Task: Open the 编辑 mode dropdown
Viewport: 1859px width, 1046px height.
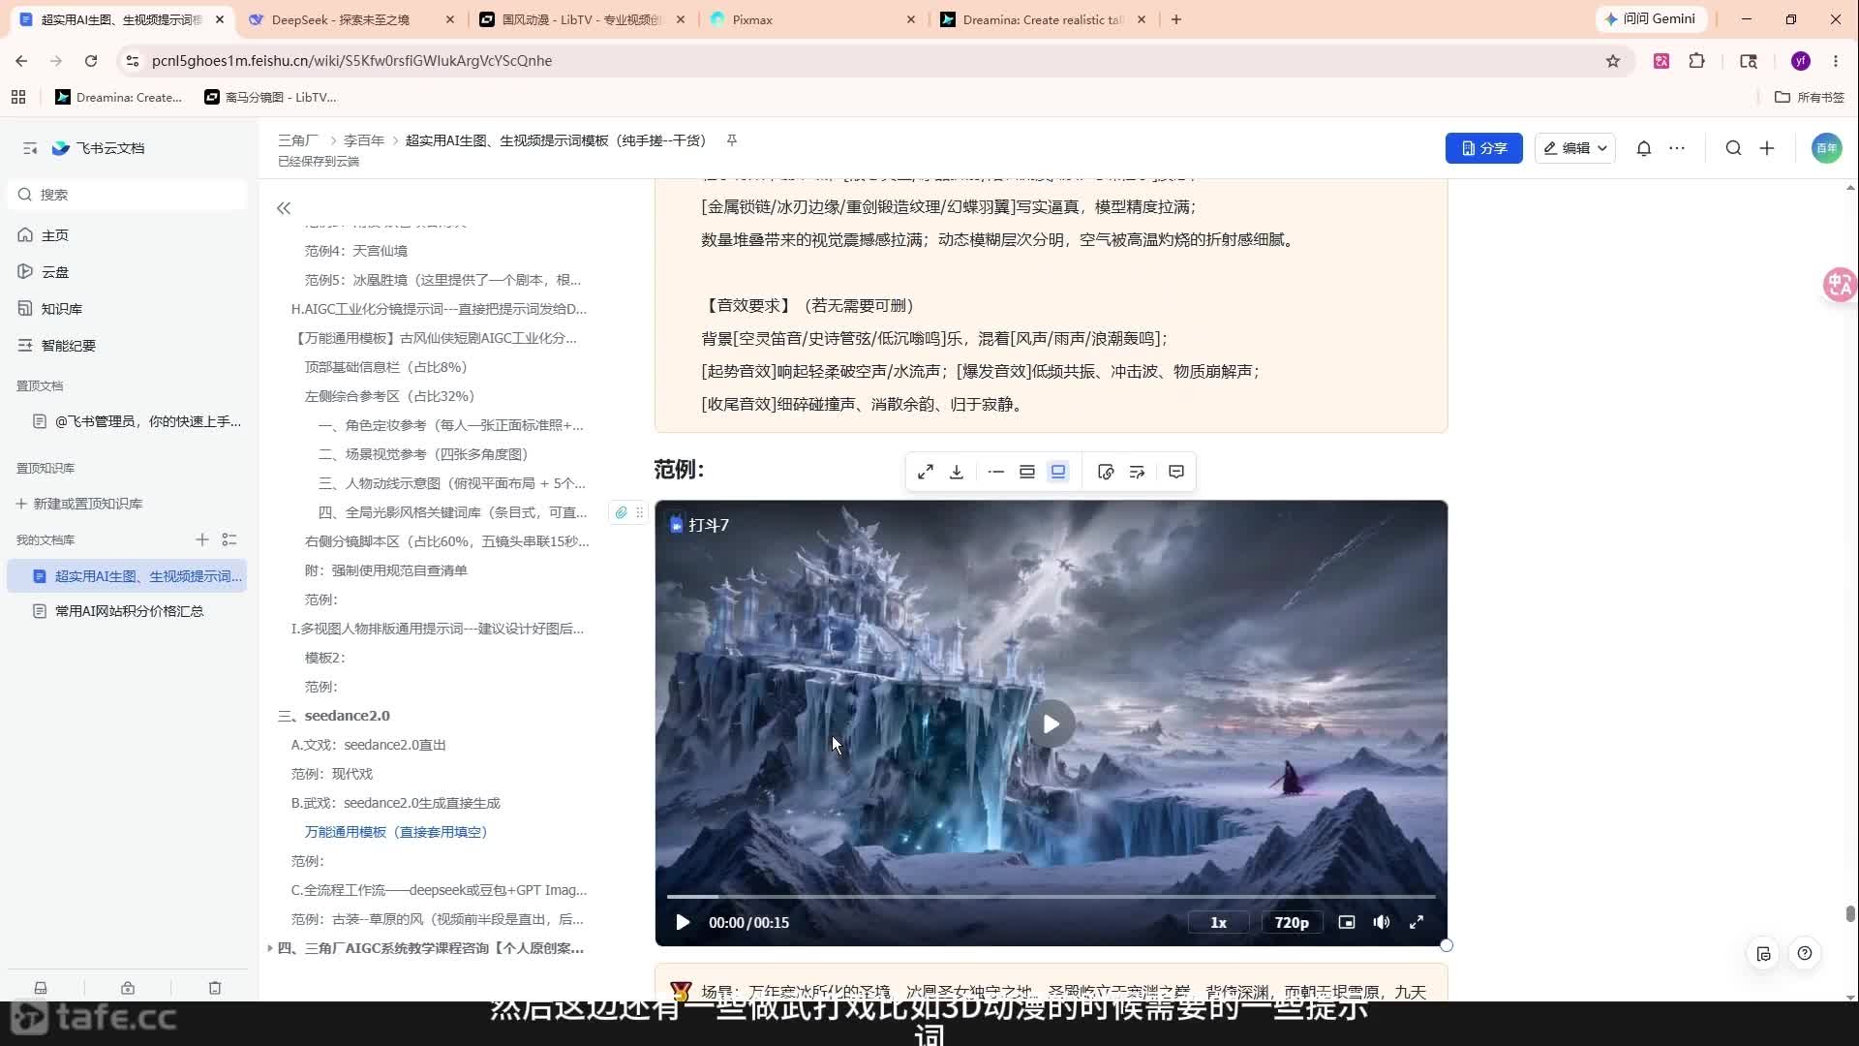Action: 1574,148
